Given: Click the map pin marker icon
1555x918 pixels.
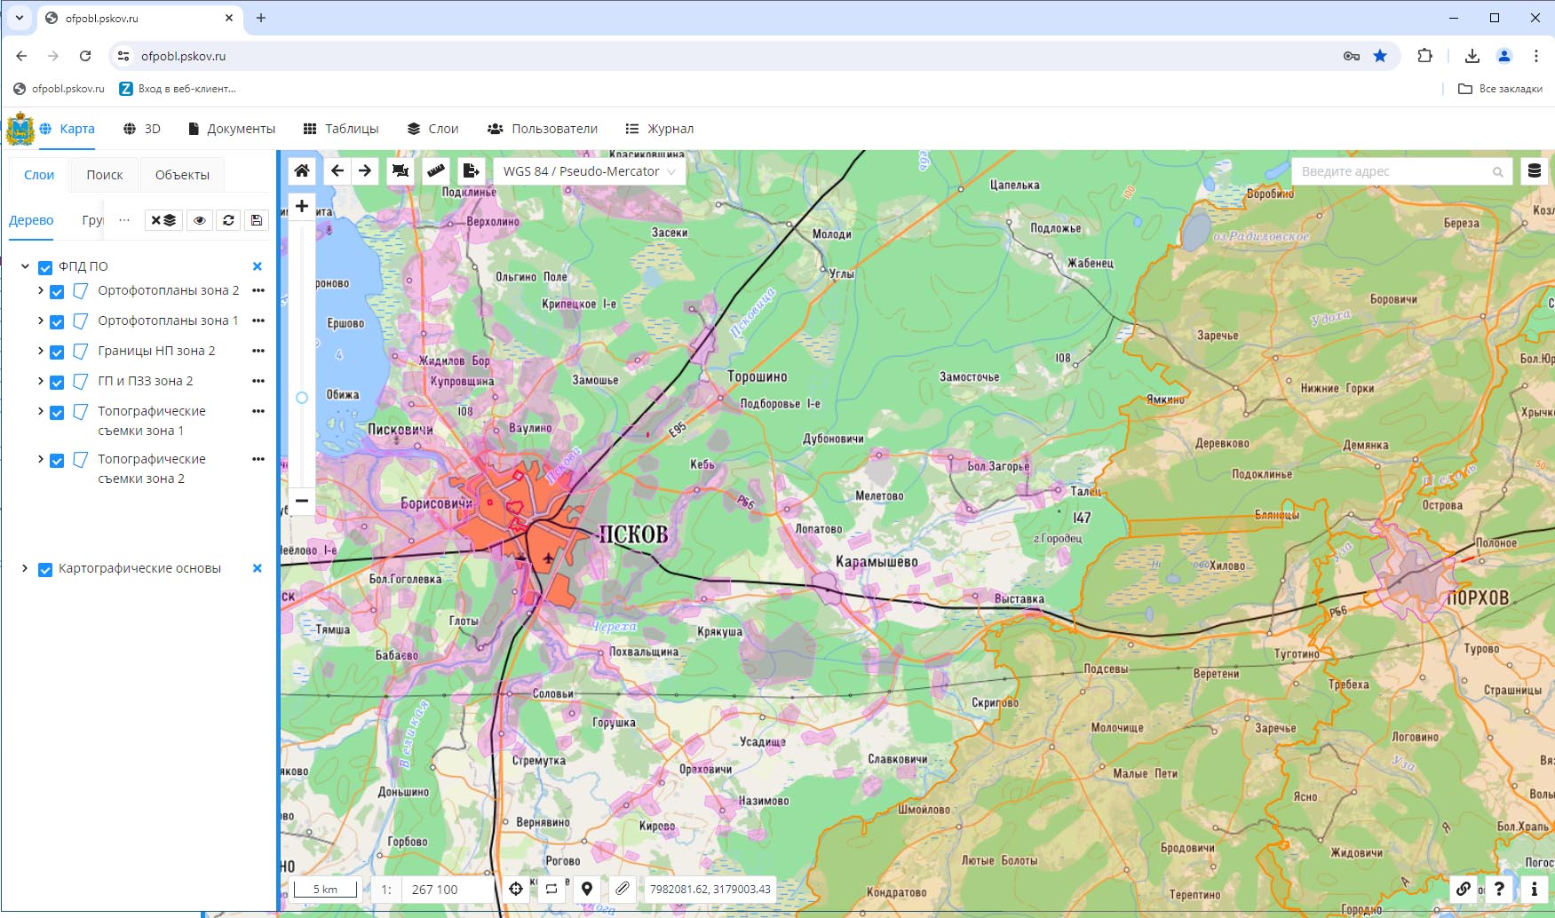Looking at the screenshot, I should tap(587, 889).
